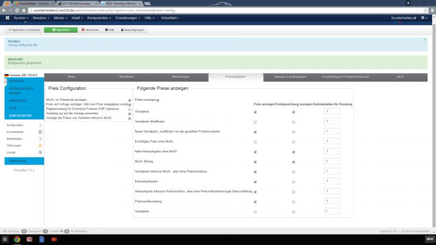Open the Komponenten dropdown menu
Image resolution: width=436 pixels, height=245 pixels.
(98, 18)
